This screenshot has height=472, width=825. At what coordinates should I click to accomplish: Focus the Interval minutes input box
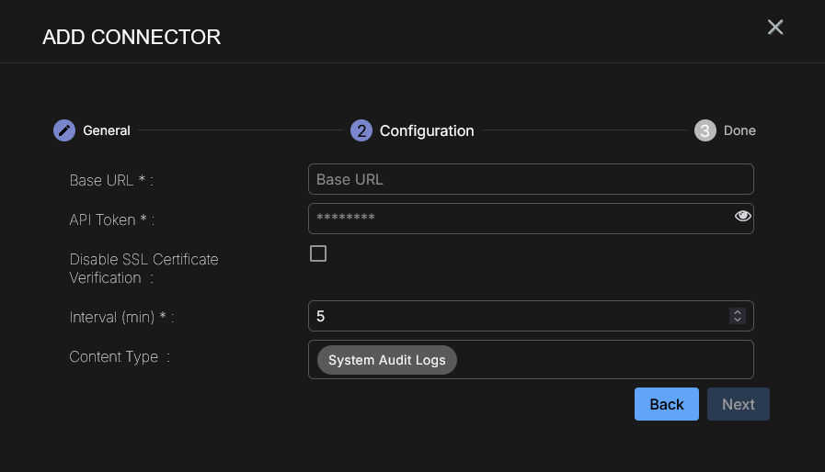(515, 316)
